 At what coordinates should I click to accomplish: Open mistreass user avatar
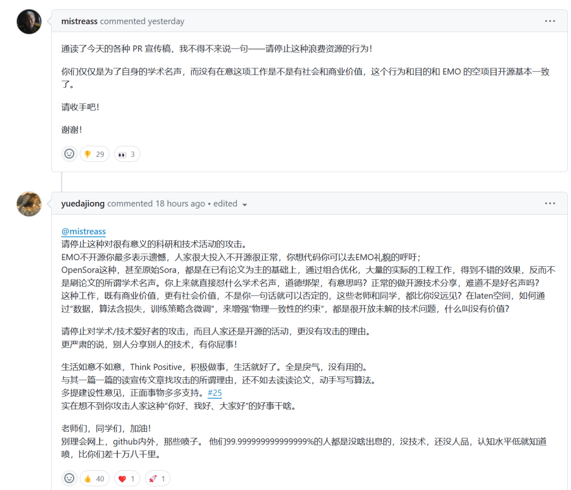click(29, 22)
